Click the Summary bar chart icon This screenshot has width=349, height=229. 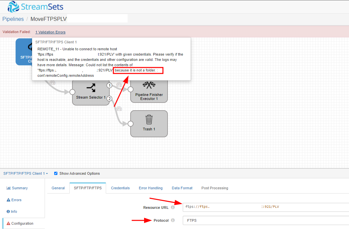click(9, 188)
